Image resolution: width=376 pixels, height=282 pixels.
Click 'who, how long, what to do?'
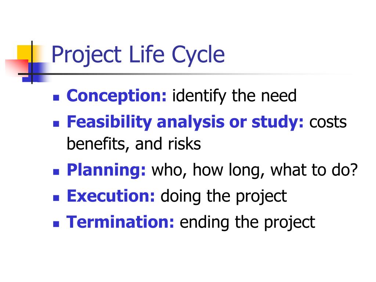255,171
